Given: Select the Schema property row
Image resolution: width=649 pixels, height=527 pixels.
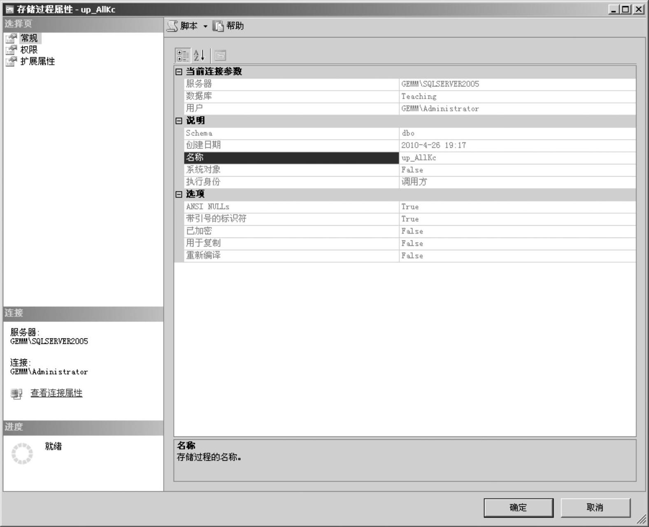Looking at the screenshot, I should click(410, 133).
